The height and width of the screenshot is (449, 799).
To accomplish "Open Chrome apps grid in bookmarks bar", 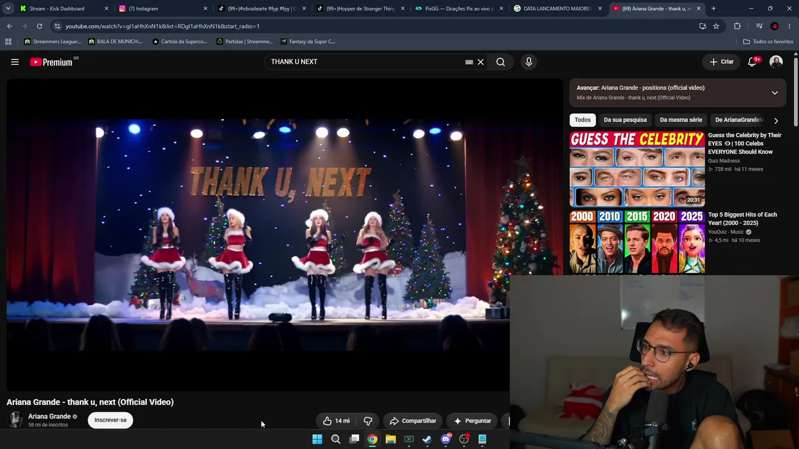I will tap(8, 42).
